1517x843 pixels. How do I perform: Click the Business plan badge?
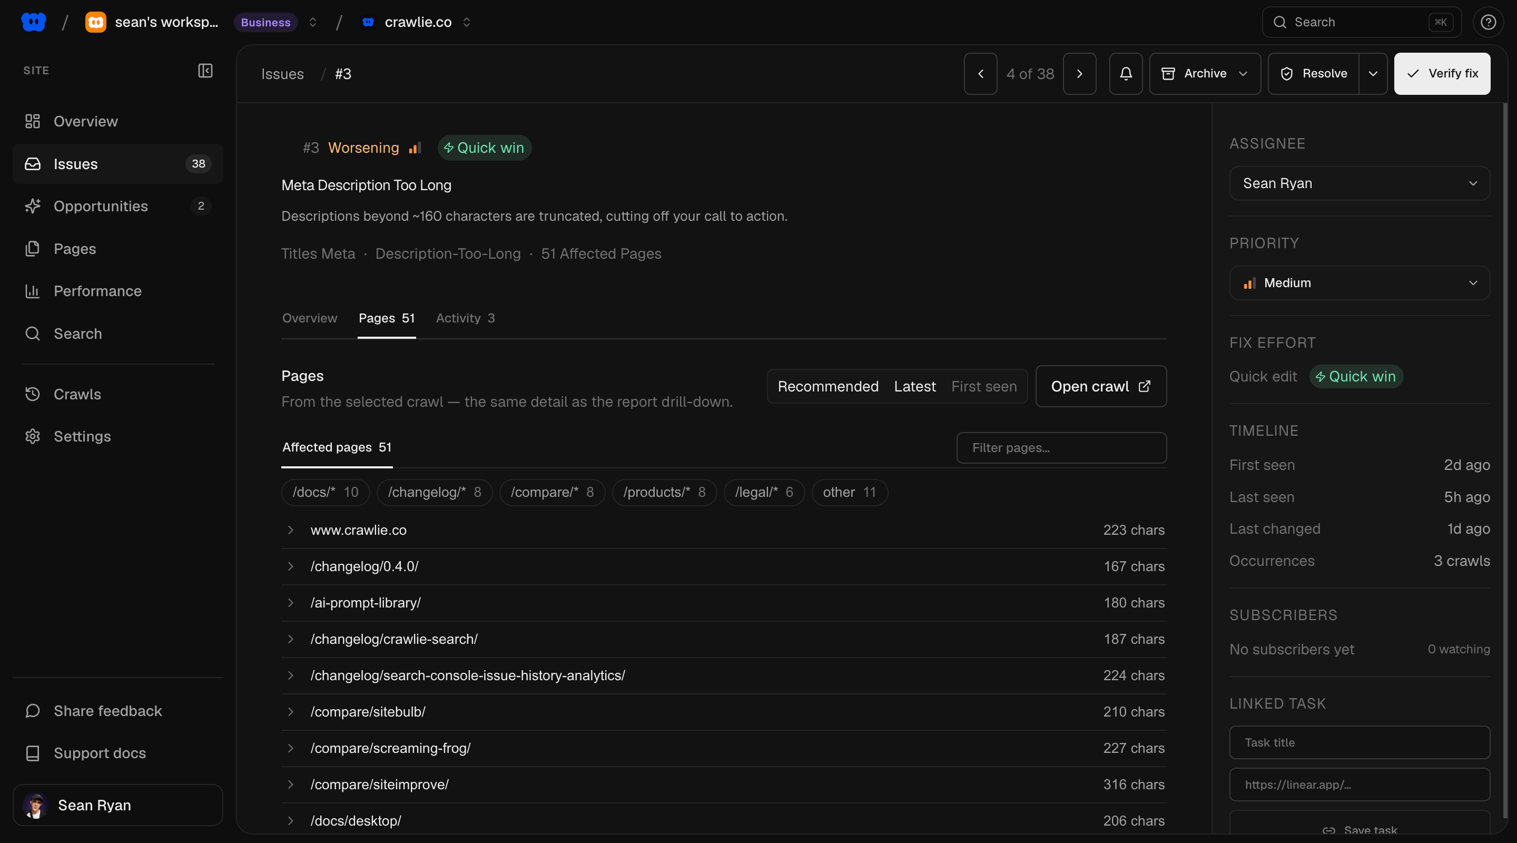tap(265, 22)
